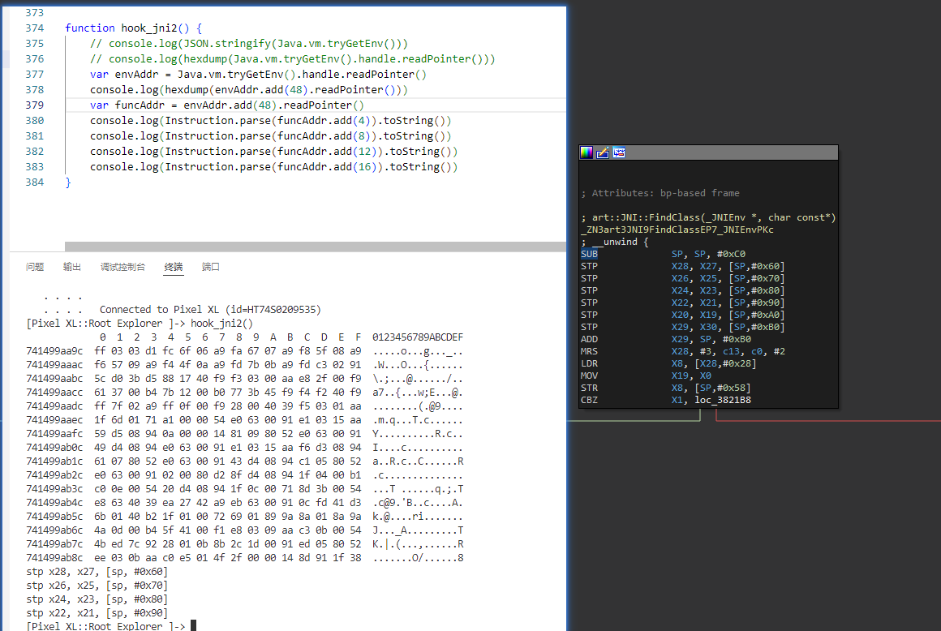This screenshot has width=941, height=631.
Task: Click the highlighted SUB instruction
Action: pos(589,254)
